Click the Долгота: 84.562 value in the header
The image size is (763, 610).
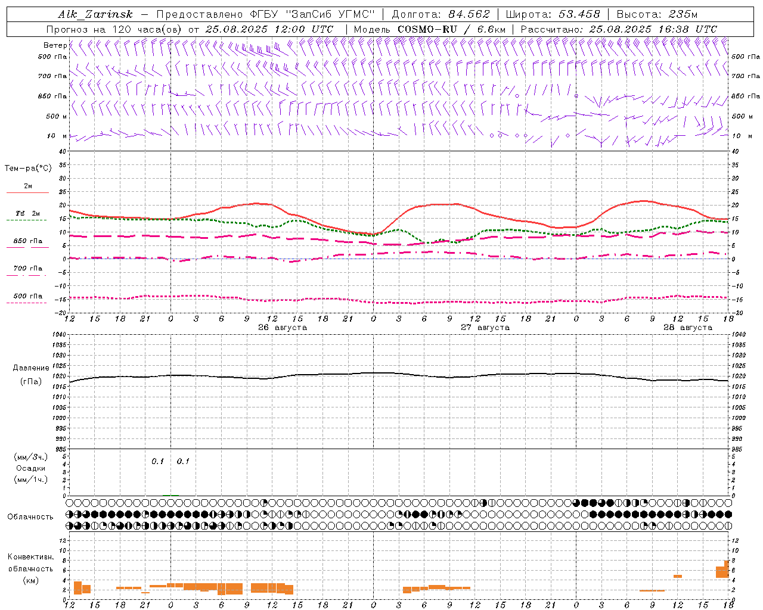click(441, 14)
